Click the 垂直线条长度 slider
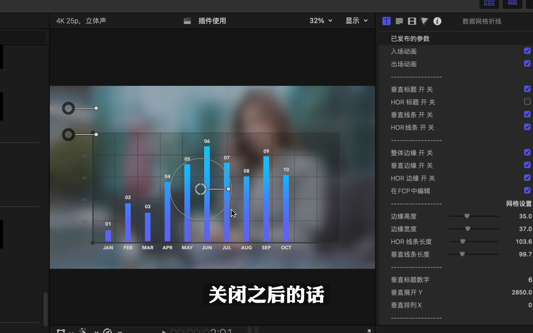 pos(474,254)
